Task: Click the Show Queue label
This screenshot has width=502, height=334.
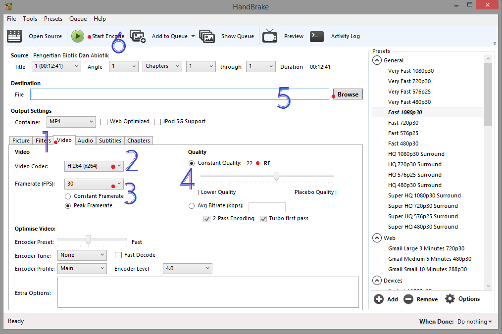Action: coord(238,36)
